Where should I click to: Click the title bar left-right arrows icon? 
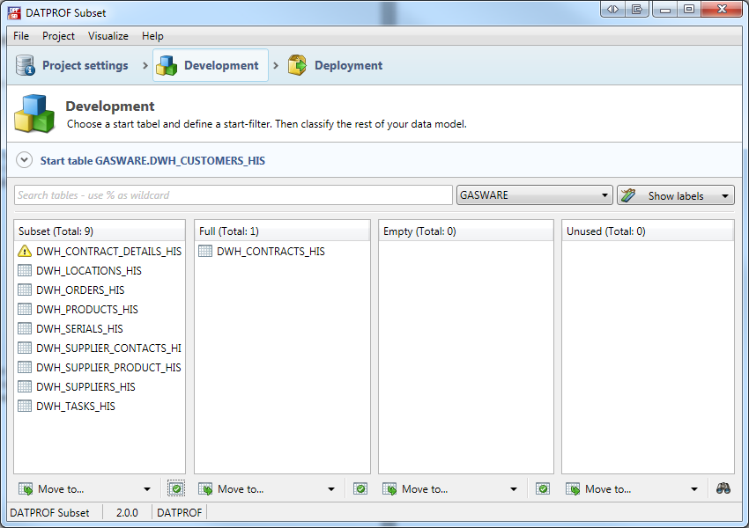pyautogui.click(x=612, y=9)
